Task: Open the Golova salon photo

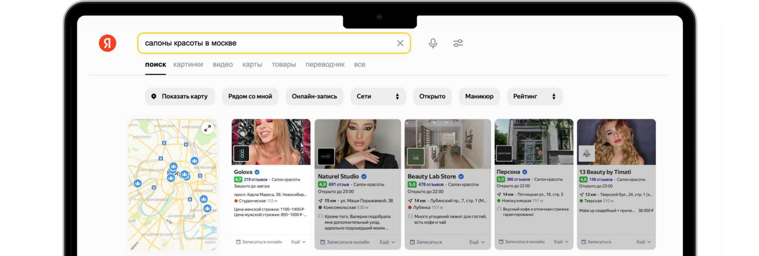Action: click(x=271, y=142)
